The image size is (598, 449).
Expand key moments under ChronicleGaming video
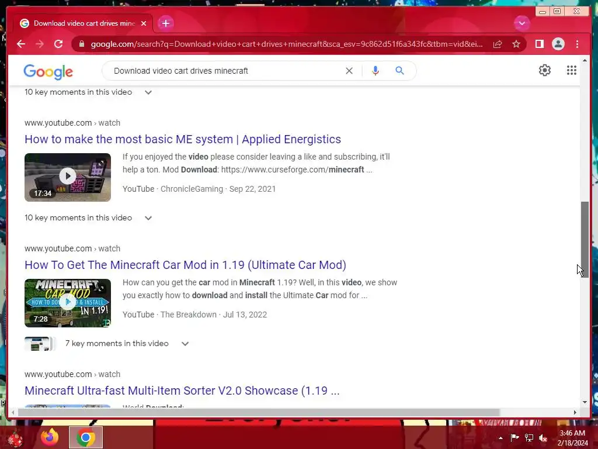point(148,218)
